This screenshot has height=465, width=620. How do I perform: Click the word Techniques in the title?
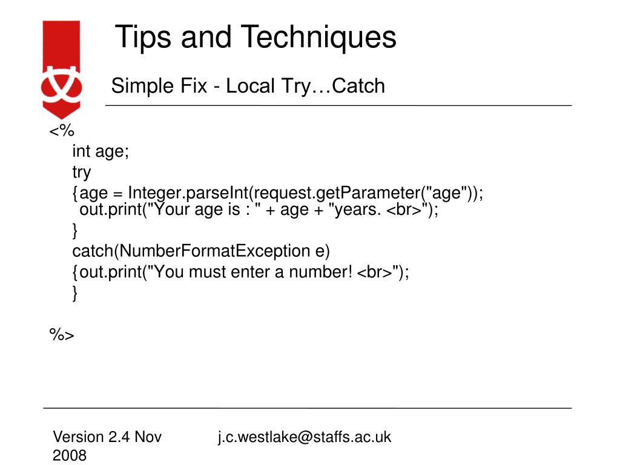[x=318, y=37]
